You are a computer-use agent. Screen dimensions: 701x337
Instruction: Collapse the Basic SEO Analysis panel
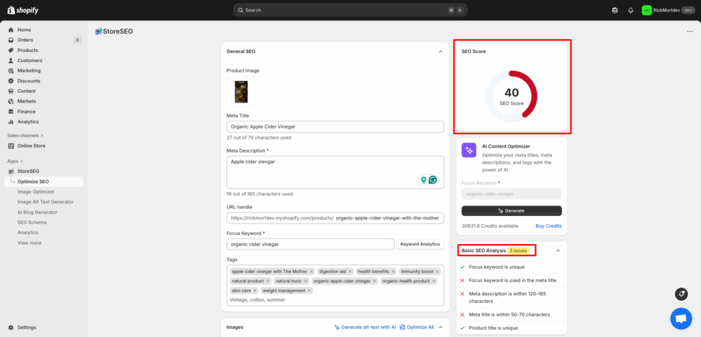pos(558,251)
